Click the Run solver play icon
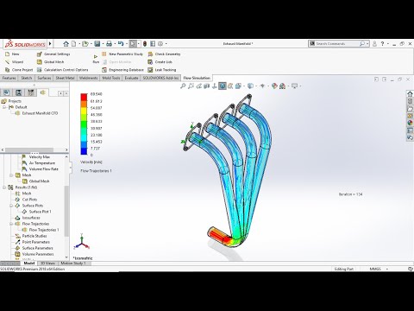 pyautogui.click(x=96, y=56)
